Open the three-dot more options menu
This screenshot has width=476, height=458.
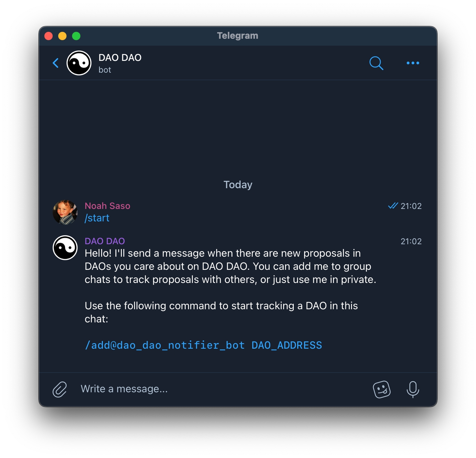pyautogui.click(x=413, y=63)
